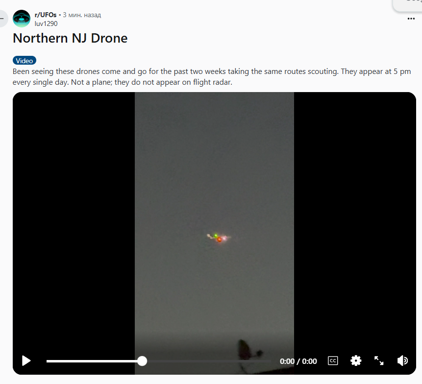Click the '3 мин. назад' post timestamp
This screenshot has width=422, height=384.
click(82, 15)
